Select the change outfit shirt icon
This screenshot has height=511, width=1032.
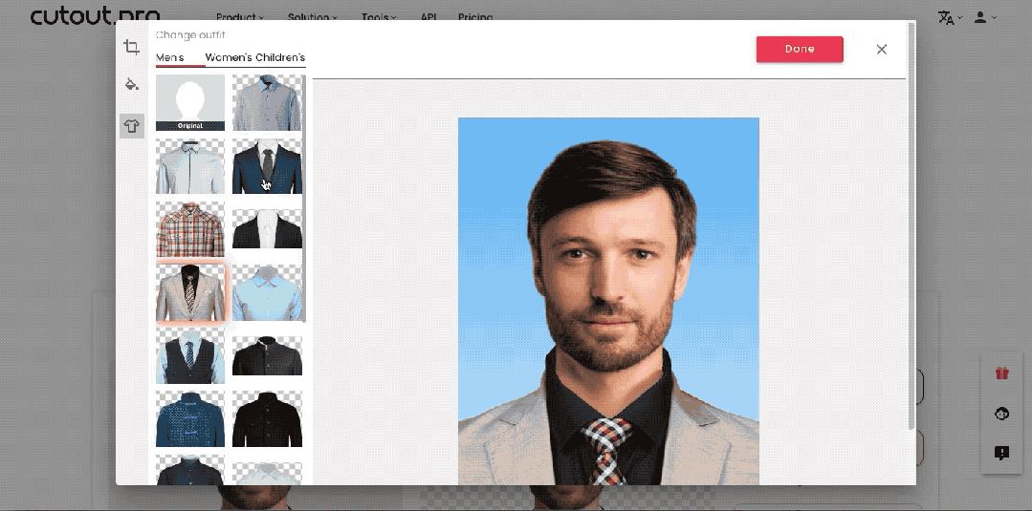pos(132,126)
